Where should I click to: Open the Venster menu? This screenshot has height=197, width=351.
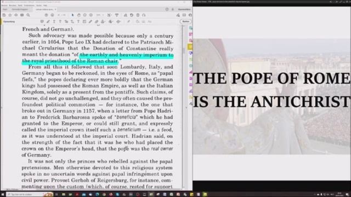coord(39,5)
